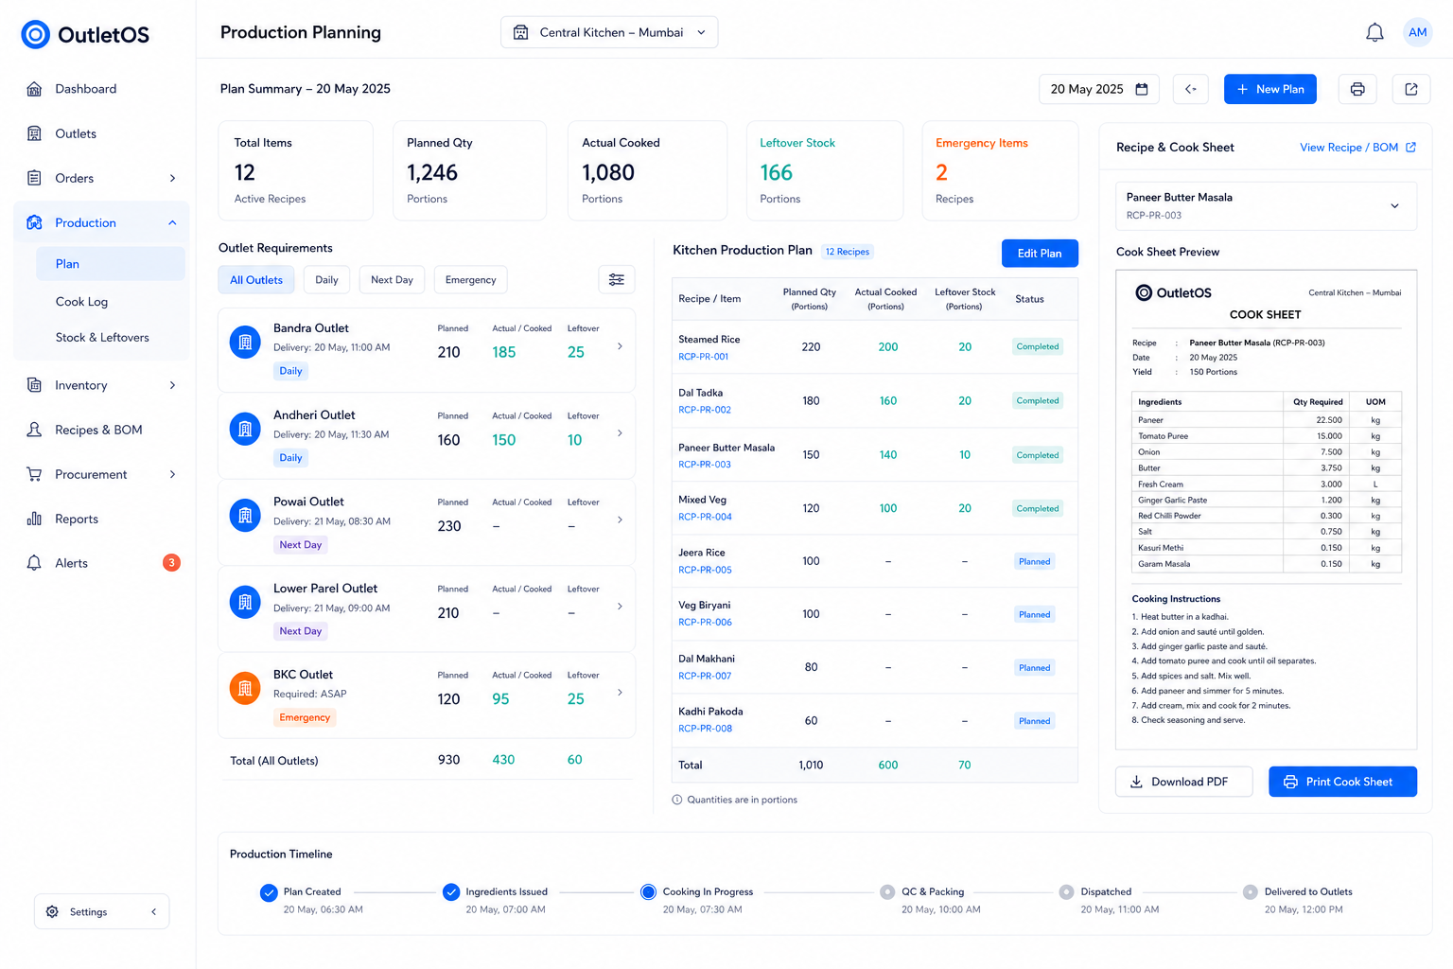Screen dimensions: 1453x969
Task: Open the notifications bell icon
Action: (1374, 33)
